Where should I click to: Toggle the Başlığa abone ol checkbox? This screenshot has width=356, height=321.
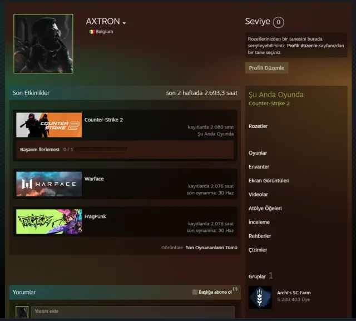pyautogui.click(x=195, y=292)
